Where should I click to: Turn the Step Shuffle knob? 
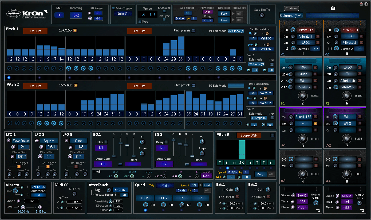tap(262, 15)
